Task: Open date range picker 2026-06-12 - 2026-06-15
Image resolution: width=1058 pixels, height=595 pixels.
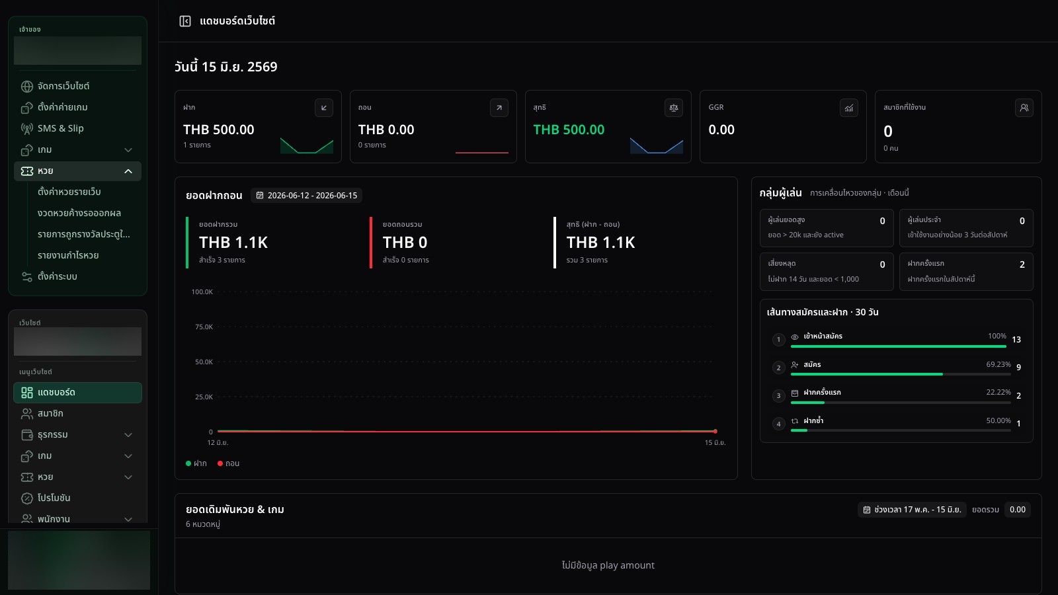Action: point(307,196)
